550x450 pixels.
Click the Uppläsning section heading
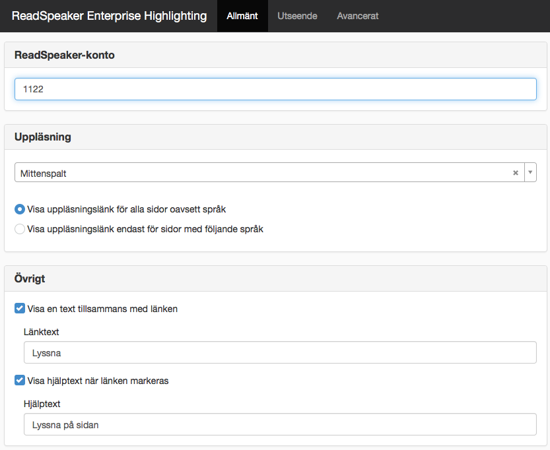43,137
